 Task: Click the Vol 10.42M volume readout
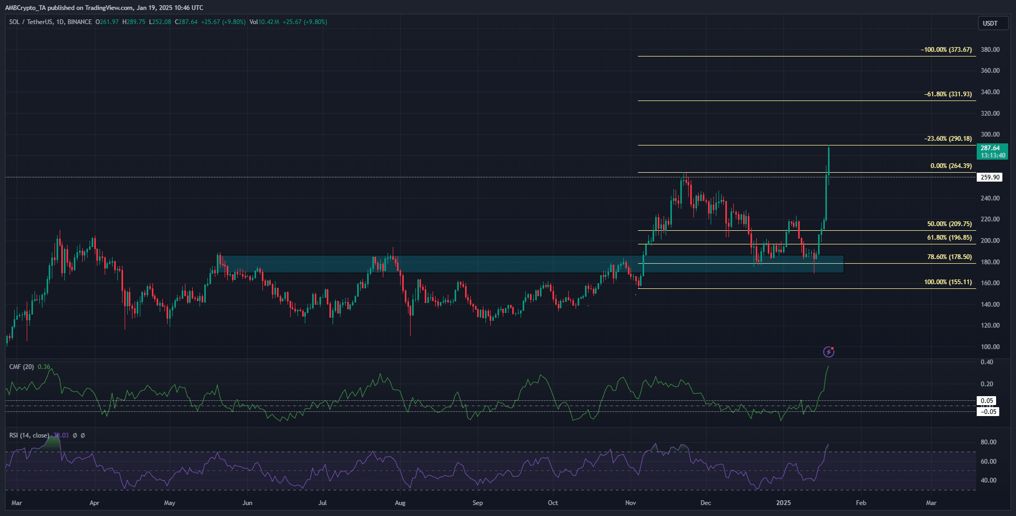click(264, 22)
